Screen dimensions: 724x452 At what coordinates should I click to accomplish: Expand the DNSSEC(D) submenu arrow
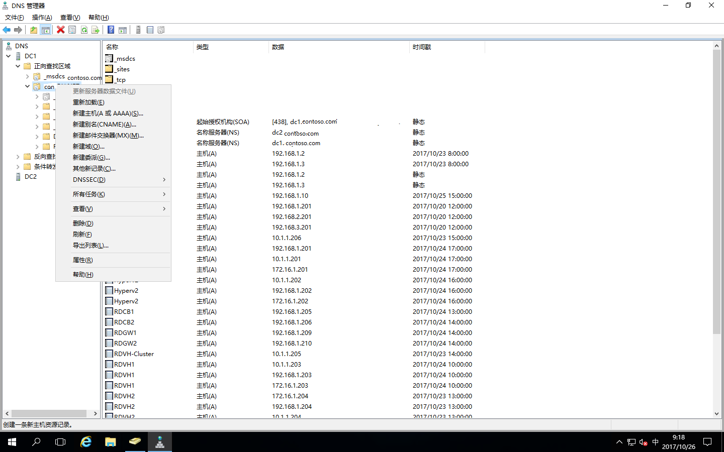pyautogui.click(x=164, y=180)
